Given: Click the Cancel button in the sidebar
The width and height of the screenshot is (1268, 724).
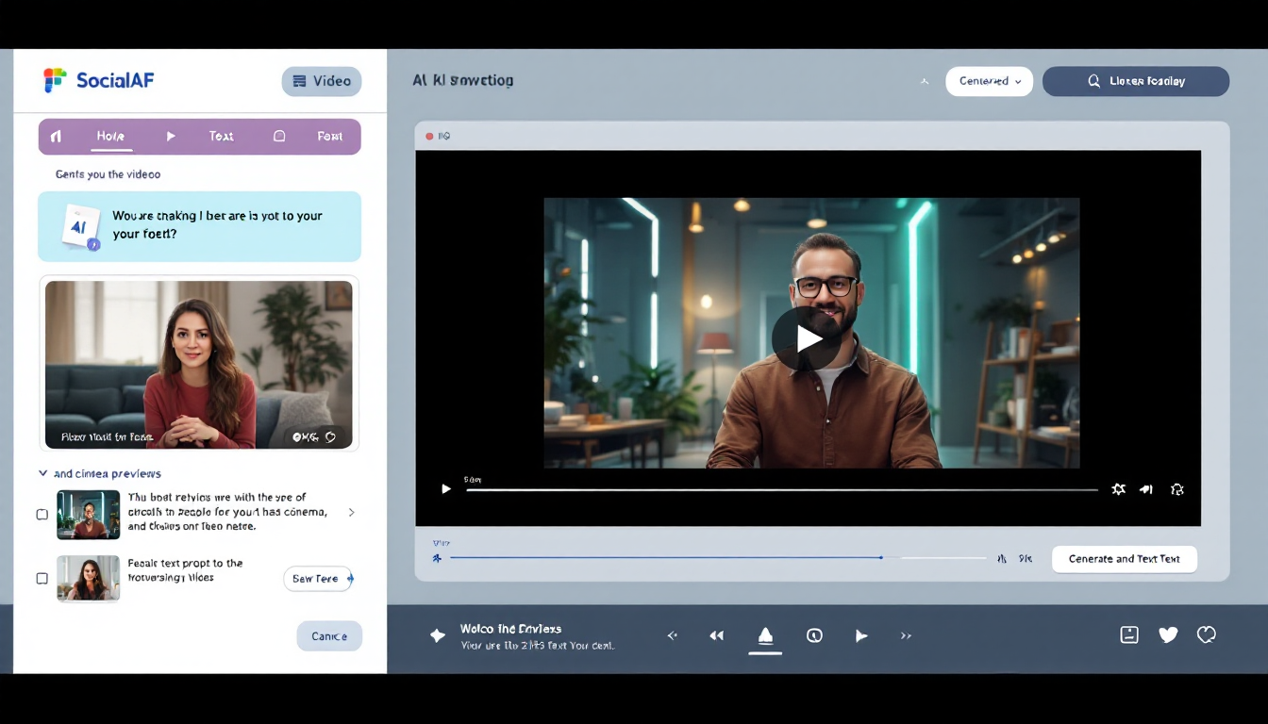Looking at the screenshot, I should tap(329, 635).
